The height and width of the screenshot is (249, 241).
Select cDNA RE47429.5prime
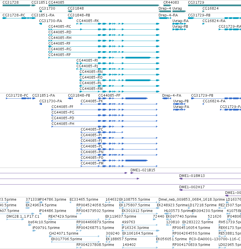pyautogui.click(x=74, y=219)
